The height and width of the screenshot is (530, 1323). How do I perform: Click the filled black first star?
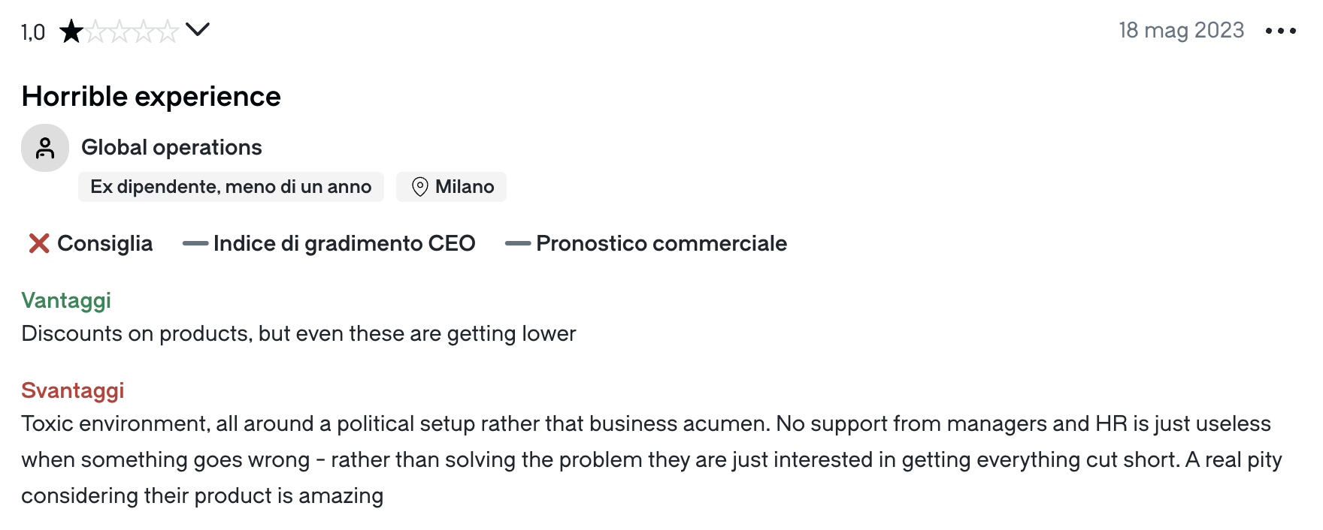point(71,32)
